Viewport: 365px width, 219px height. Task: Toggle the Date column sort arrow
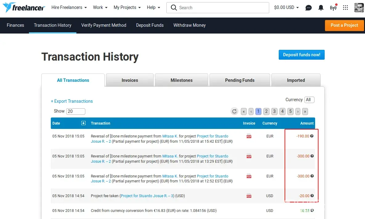click(x=83, y=123)
